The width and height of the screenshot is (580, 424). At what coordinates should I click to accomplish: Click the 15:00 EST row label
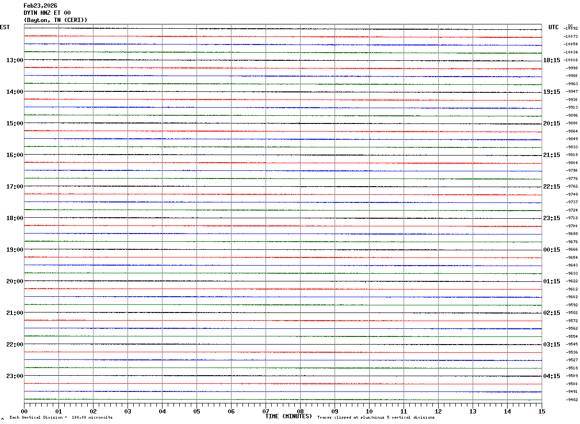tap(15, 123)
